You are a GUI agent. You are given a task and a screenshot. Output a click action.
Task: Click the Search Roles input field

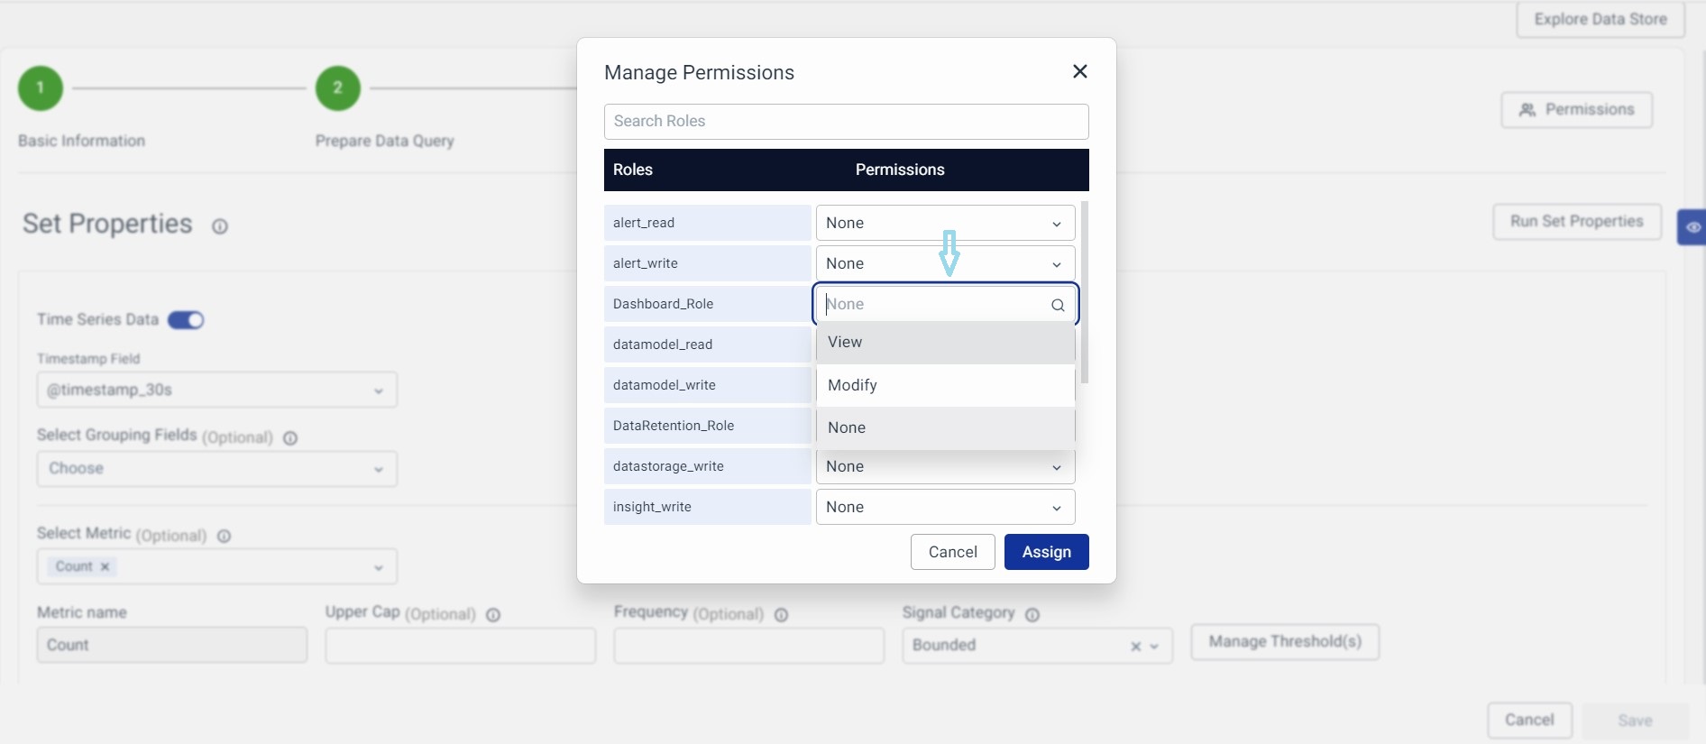pyautogui.click(x=846, y=122)
